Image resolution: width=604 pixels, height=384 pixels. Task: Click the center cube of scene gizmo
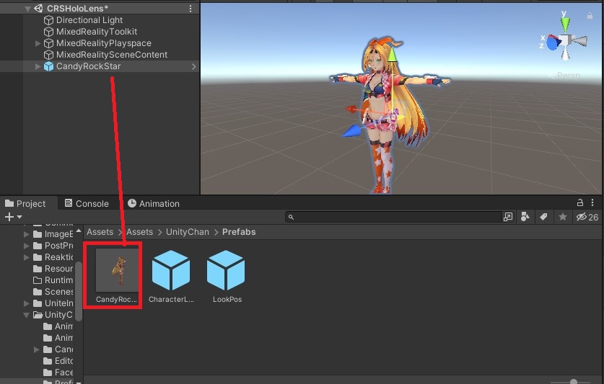[x=566, y=40]
